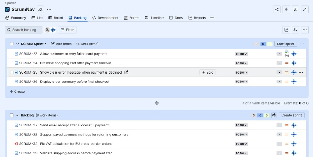Click the task type icon on SCRUM-27

[x=16, y=125]
